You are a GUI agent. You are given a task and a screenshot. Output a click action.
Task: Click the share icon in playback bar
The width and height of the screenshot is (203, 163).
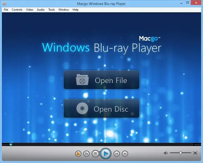point(78,154)
